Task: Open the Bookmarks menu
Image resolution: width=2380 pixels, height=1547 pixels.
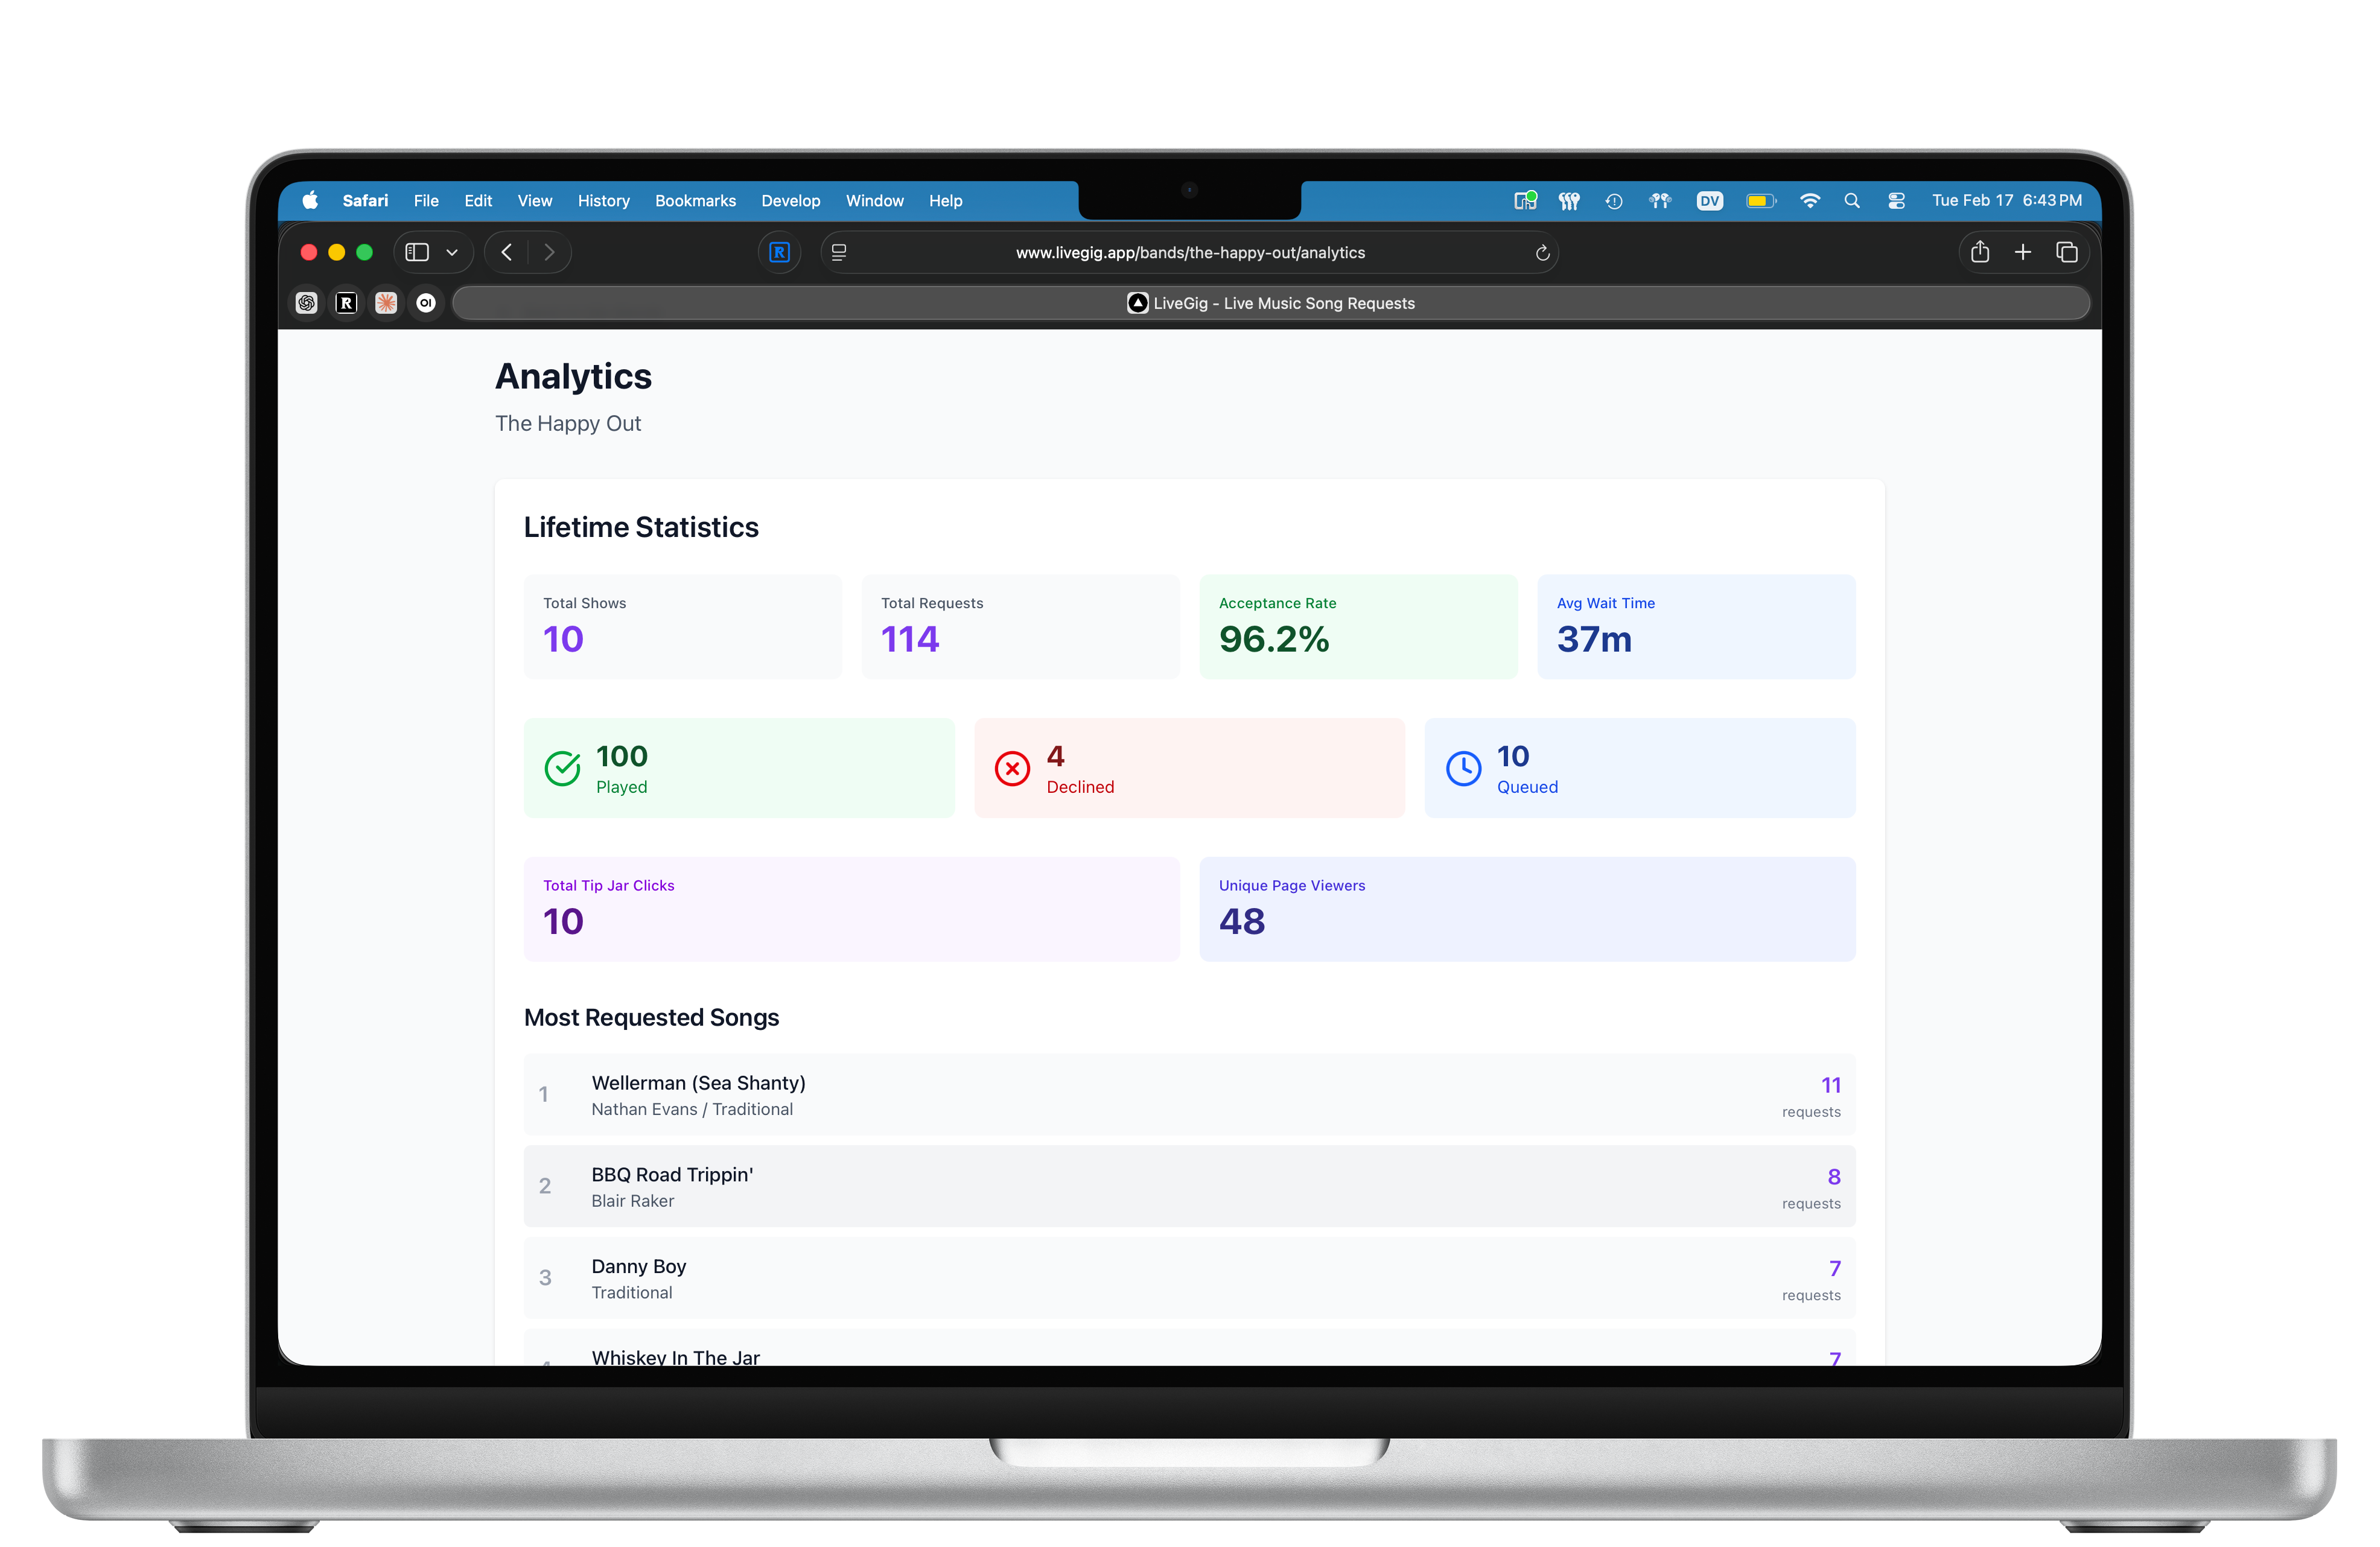Action: tap(695, 200)
